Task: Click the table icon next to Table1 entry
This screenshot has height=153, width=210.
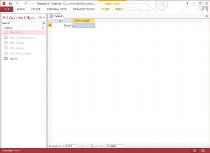Action: pos(5,58)
